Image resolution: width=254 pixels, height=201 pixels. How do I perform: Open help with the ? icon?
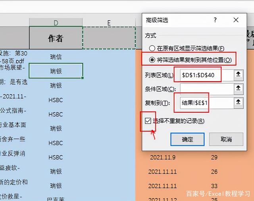pyautogui.click(x=215, y=20)
